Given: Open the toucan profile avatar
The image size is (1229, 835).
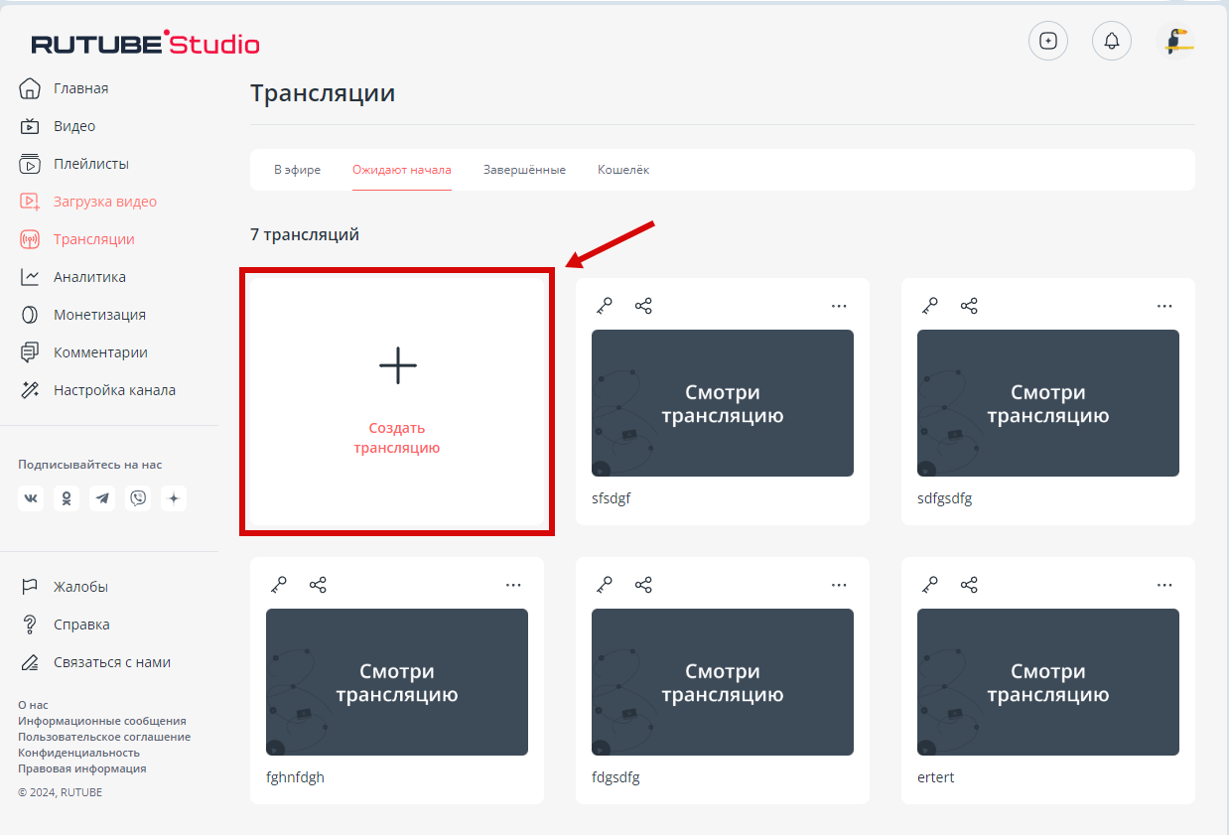Looking at the screenshot, I should click(x=1177, y=41).
